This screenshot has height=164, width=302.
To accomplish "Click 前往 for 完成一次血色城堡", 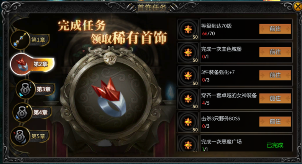I will pyautogui.click(x=275, y=52).
